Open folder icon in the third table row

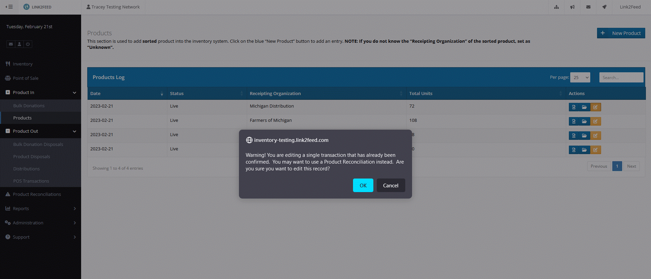pos(584,136)
